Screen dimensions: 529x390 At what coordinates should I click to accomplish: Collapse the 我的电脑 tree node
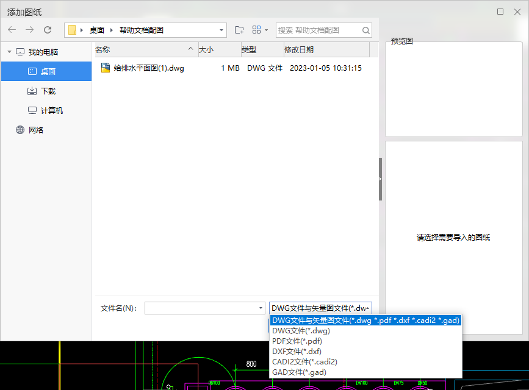tap(9, 52)
